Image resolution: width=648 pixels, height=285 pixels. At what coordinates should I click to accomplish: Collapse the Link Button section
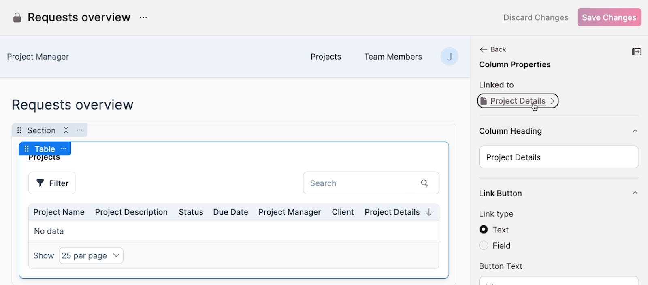(635, 193)
